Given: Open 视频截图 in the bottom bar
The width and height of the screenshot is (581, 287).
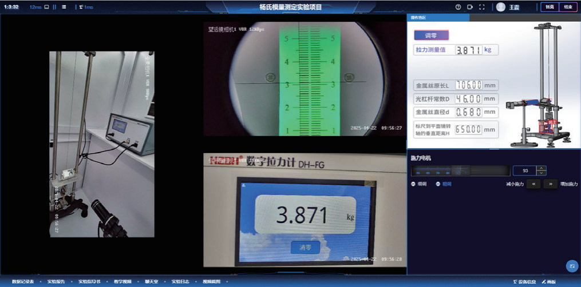Looking at the screenshot, I should pos(212,281).
